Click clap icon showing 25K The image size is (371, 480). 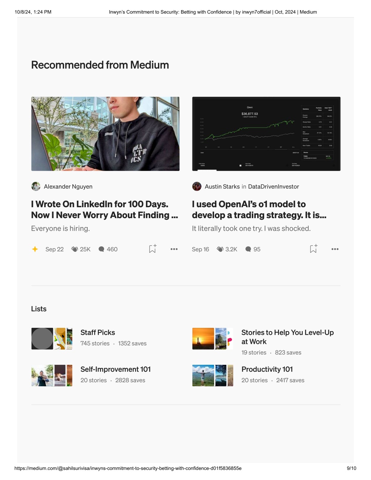(x=75, y=249)
